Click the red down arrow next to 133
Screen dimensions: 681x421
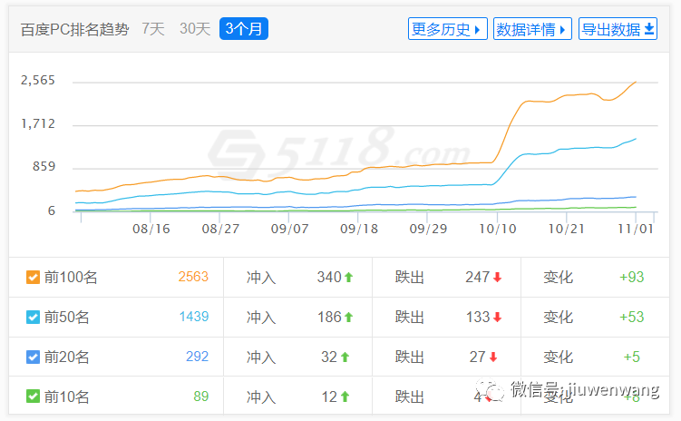pos(497,318)
